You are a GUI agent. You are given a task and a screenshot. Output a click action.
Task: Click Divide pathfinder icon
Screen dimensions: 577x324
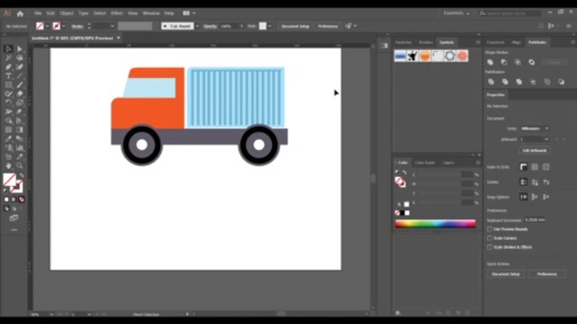click(491, 82)
